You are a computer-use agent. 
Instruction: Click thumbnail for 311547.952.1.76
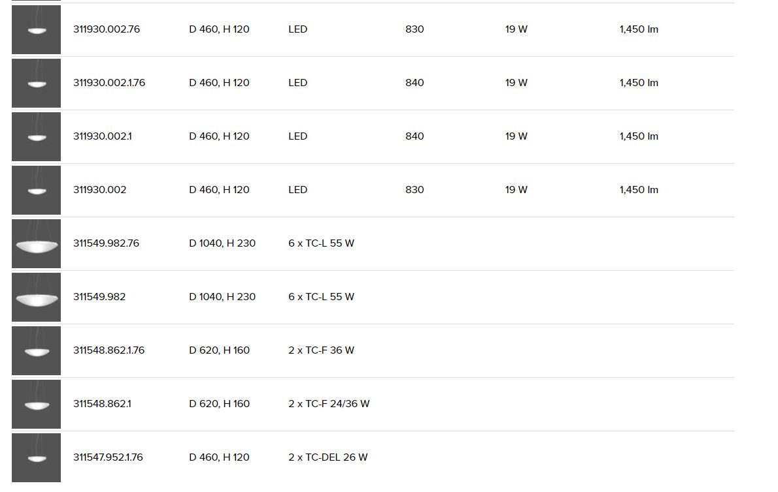click(36, 457)
